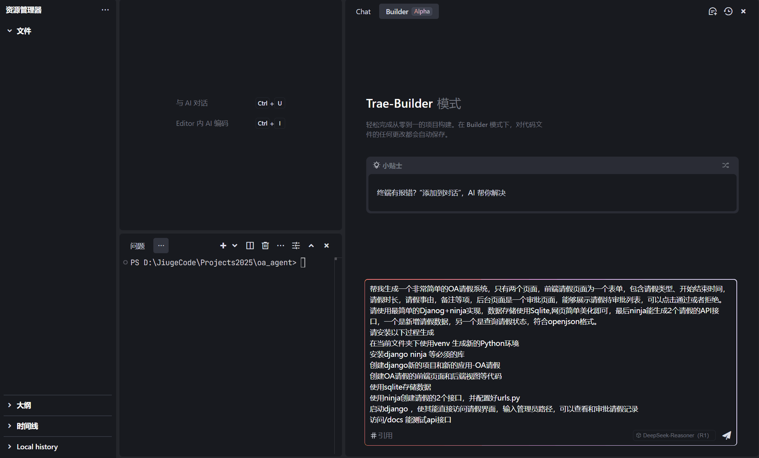
Task: Choose DeepSeek-Reasoner (R1) model selector
Action: click(x=674, y=435)
